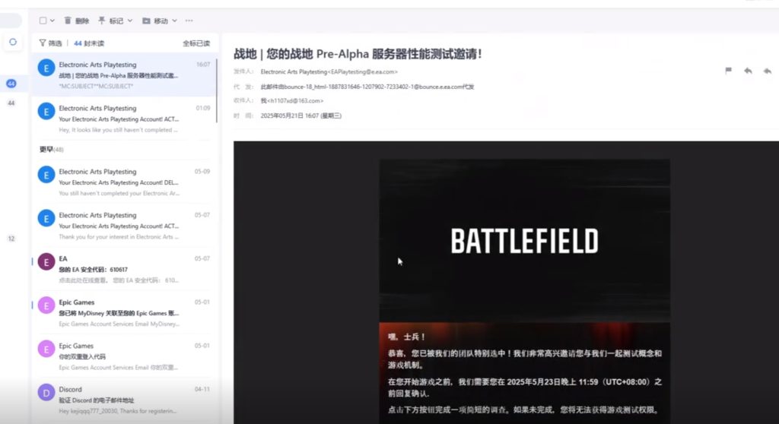Viewport: 779px width, 424px height.
Task: Click the 嘿, 士兵! greeting line
Action: tap(406, 337)
